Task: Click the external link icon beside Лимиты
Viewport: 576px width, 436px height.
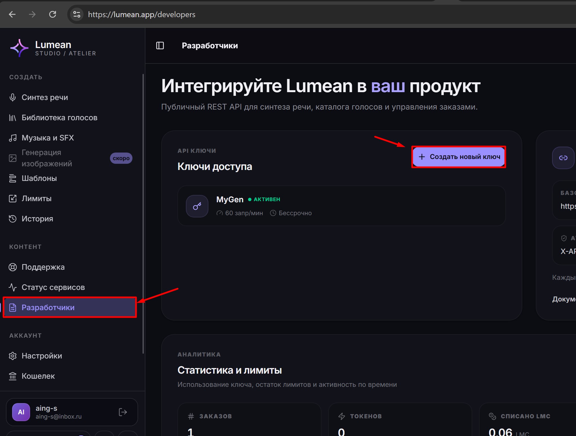Action: click(x=13, y=199)
